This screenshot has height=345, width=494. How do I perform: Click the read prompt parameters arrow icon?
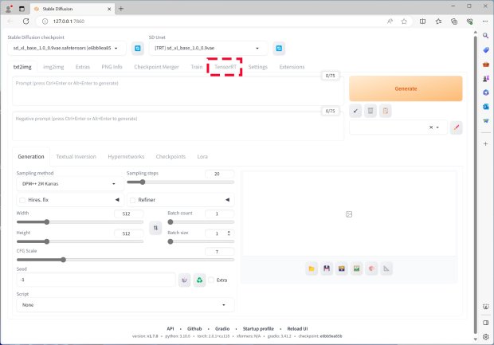[355, 111]
